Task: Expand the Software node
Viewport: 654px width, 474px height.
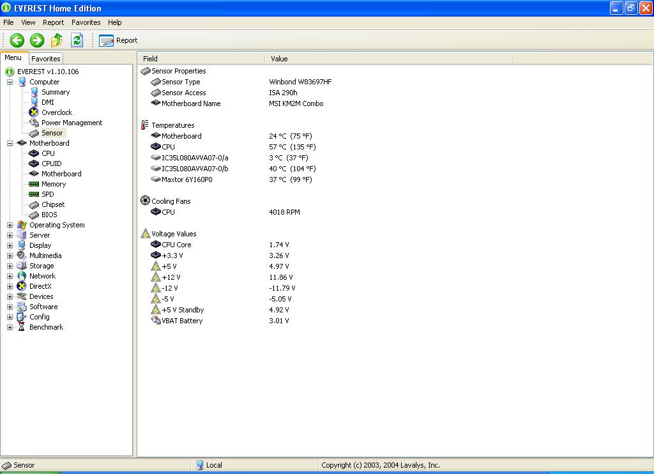Action: click(10, 307)
